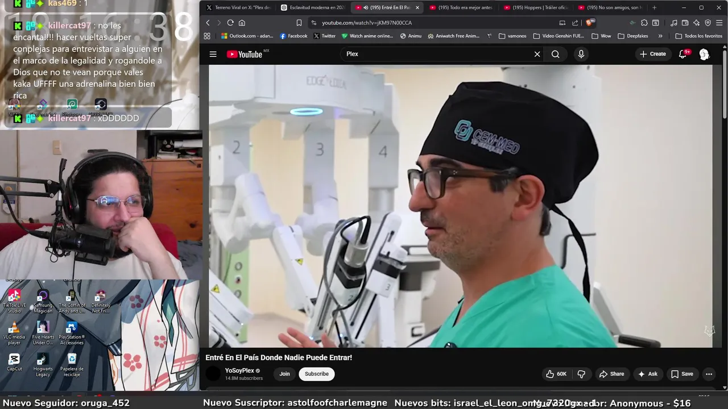Expand the Wow bookmark folder

point(601,36)
